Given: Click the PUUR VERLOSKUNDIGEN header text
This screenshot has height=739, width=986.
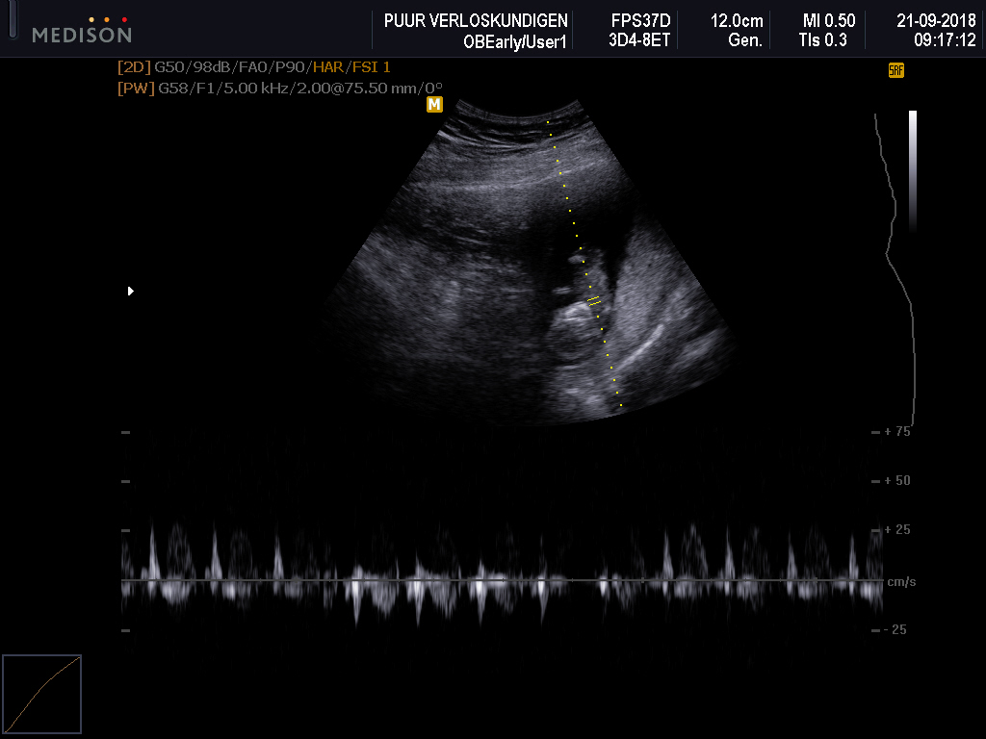Looking at the screenshot, I should (x=476, y=20).
